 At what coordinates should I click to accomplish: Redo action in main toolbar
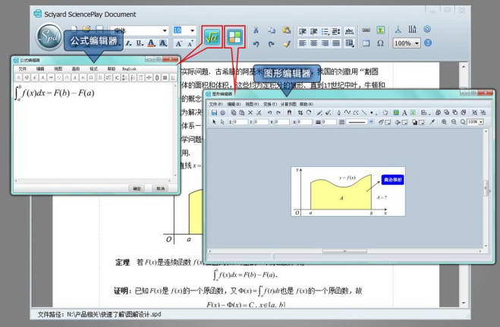point(272,44)
